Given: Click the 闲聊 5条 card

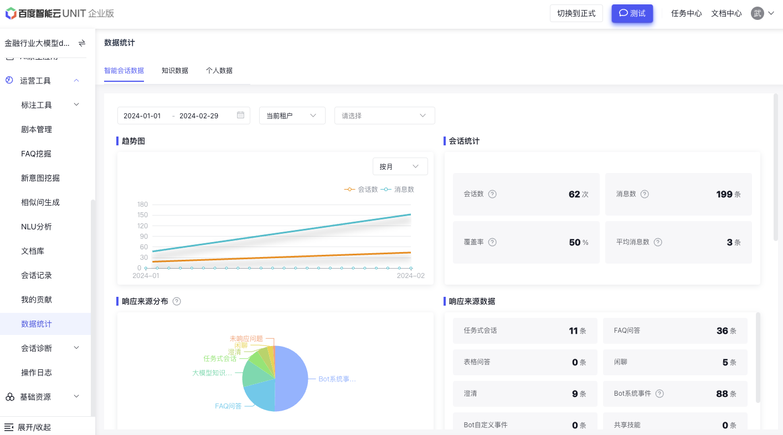Looking at the screenshot, I should (675, 362).
